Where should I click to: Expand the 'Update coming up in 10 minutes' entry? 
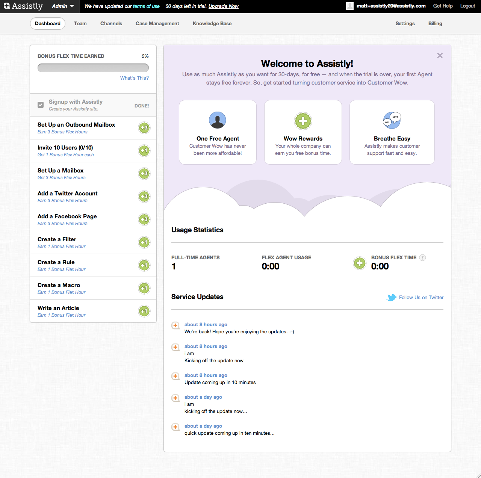175,376
